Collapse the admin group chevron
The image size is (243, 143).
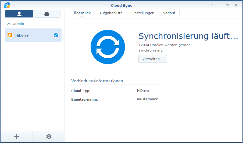click(x=9, y=24)
